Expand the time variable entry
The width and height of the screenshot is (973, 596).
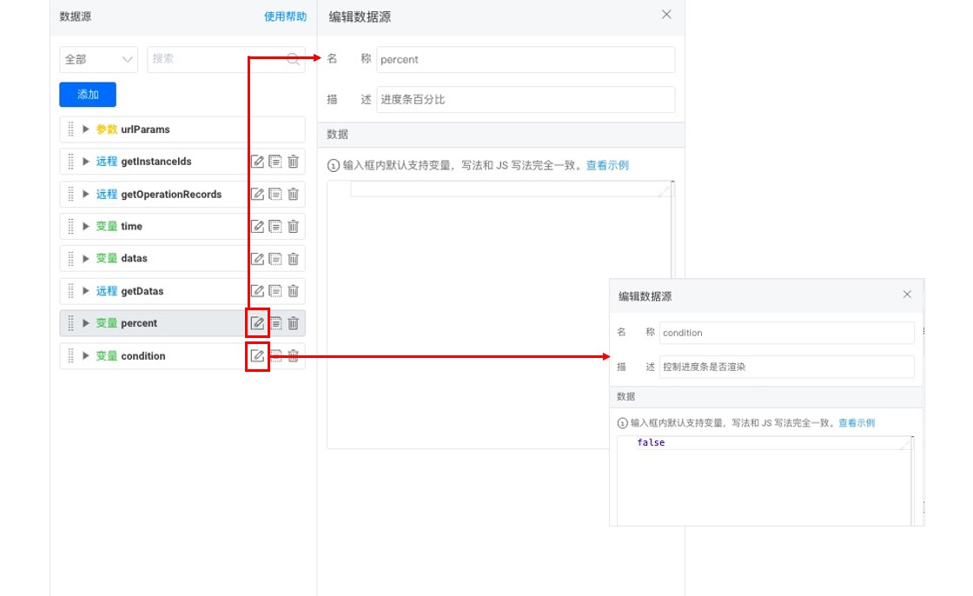[x=86, y=226]
